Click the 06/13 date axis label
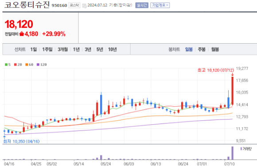This screenshot has height=168, width=257. point(156,164)
